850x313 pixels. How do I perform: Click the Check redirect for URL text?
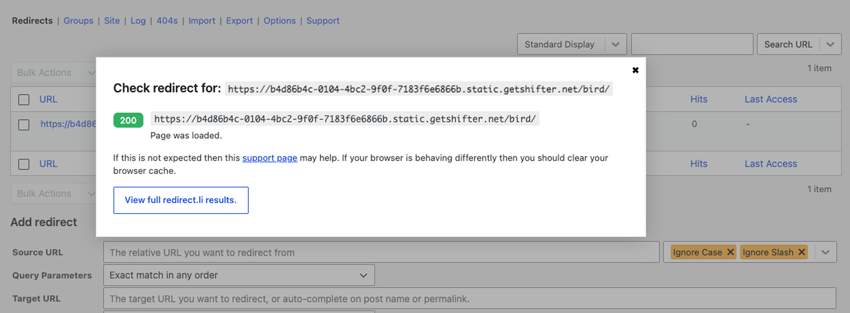tap(419, 89)
